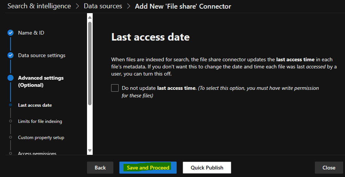Enable the Do not update last access time checkbox
The image size is (345, 177).
point(115,88)
